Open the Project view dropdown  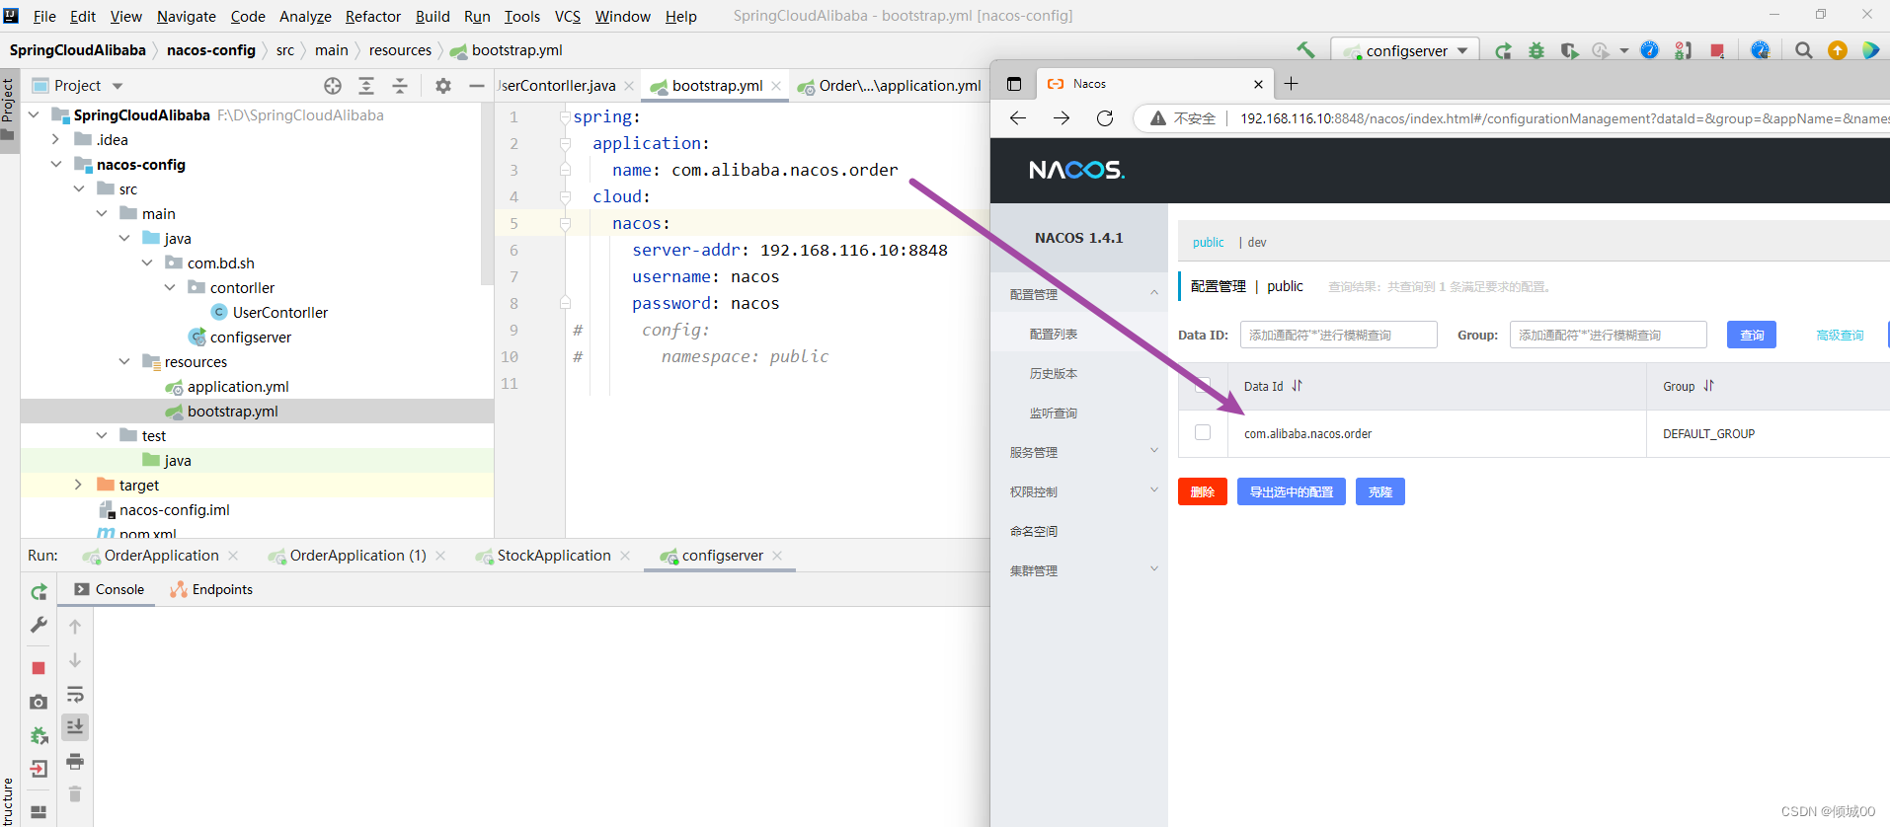tap(118, 86)
